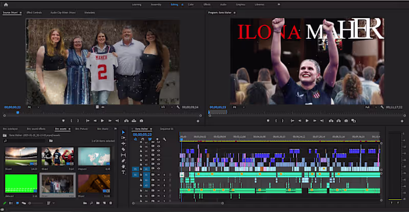This screenshot has width=409, height=212.
Task: Open sort icons dropdown in project panel
Action: [51, 203]
